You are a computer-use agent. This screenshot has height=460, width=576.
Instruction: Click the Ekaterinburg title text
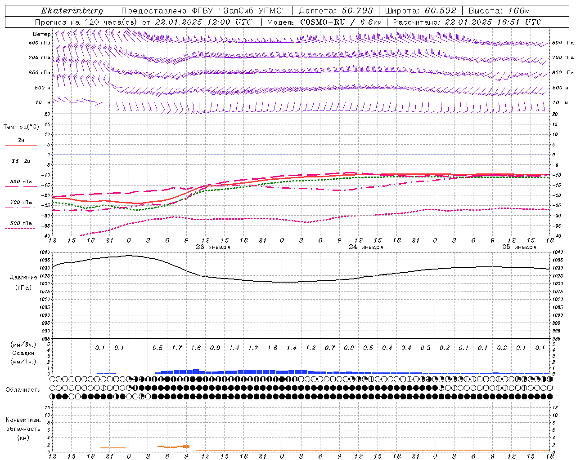(72, 11)
